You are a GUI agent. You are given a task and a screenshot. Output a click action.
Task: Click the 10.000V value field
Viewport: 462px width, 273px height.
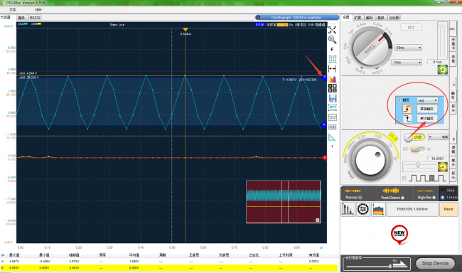click(437, 159)
